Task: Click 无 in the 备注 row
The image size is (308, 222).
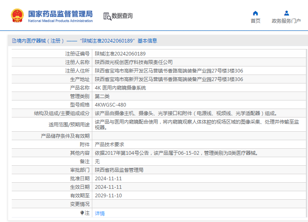Action: click(x=97, y=162)
